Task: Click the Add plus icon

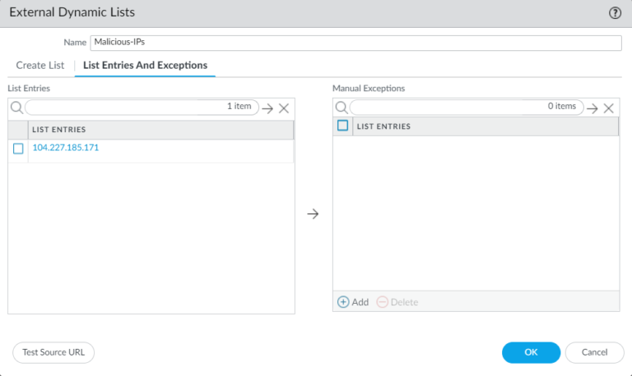Action: click(343, 302)
